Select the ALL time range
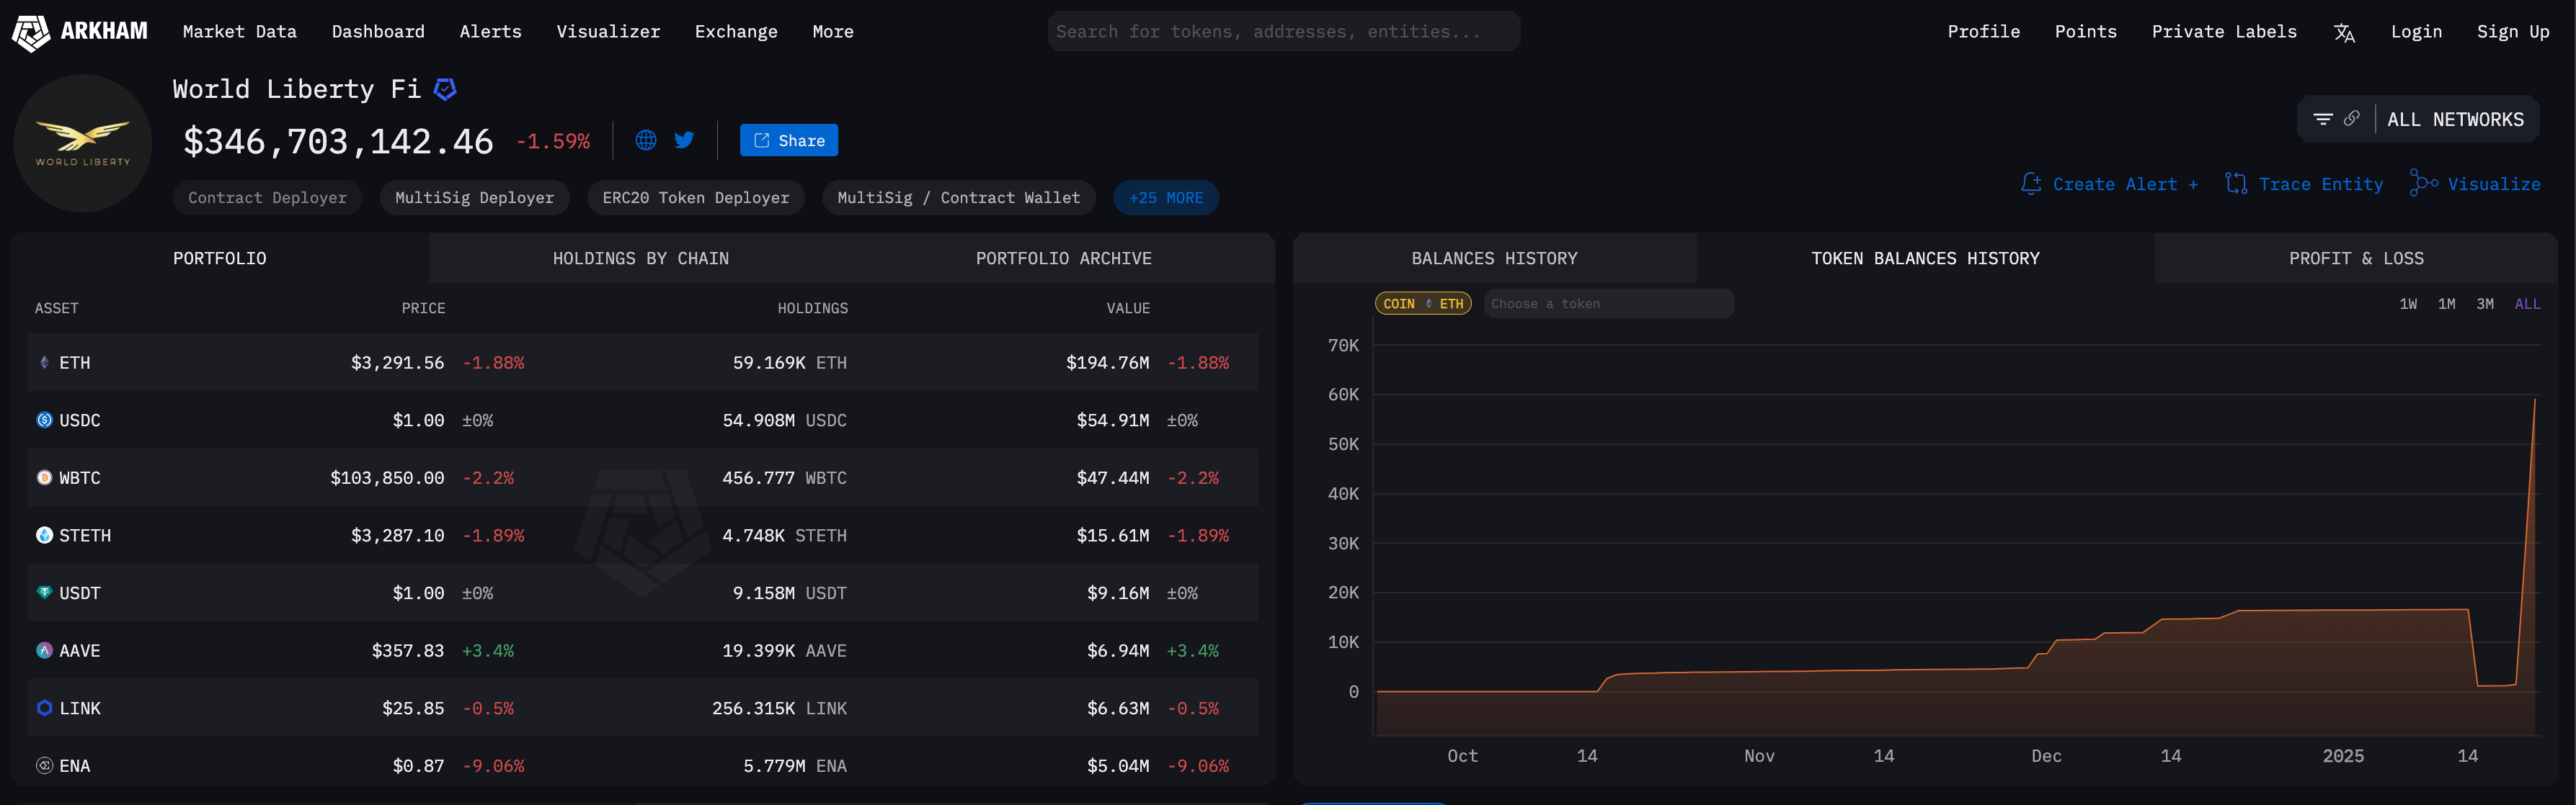The width and height of the screenshot is (2576, 805). click(2527, 304)
